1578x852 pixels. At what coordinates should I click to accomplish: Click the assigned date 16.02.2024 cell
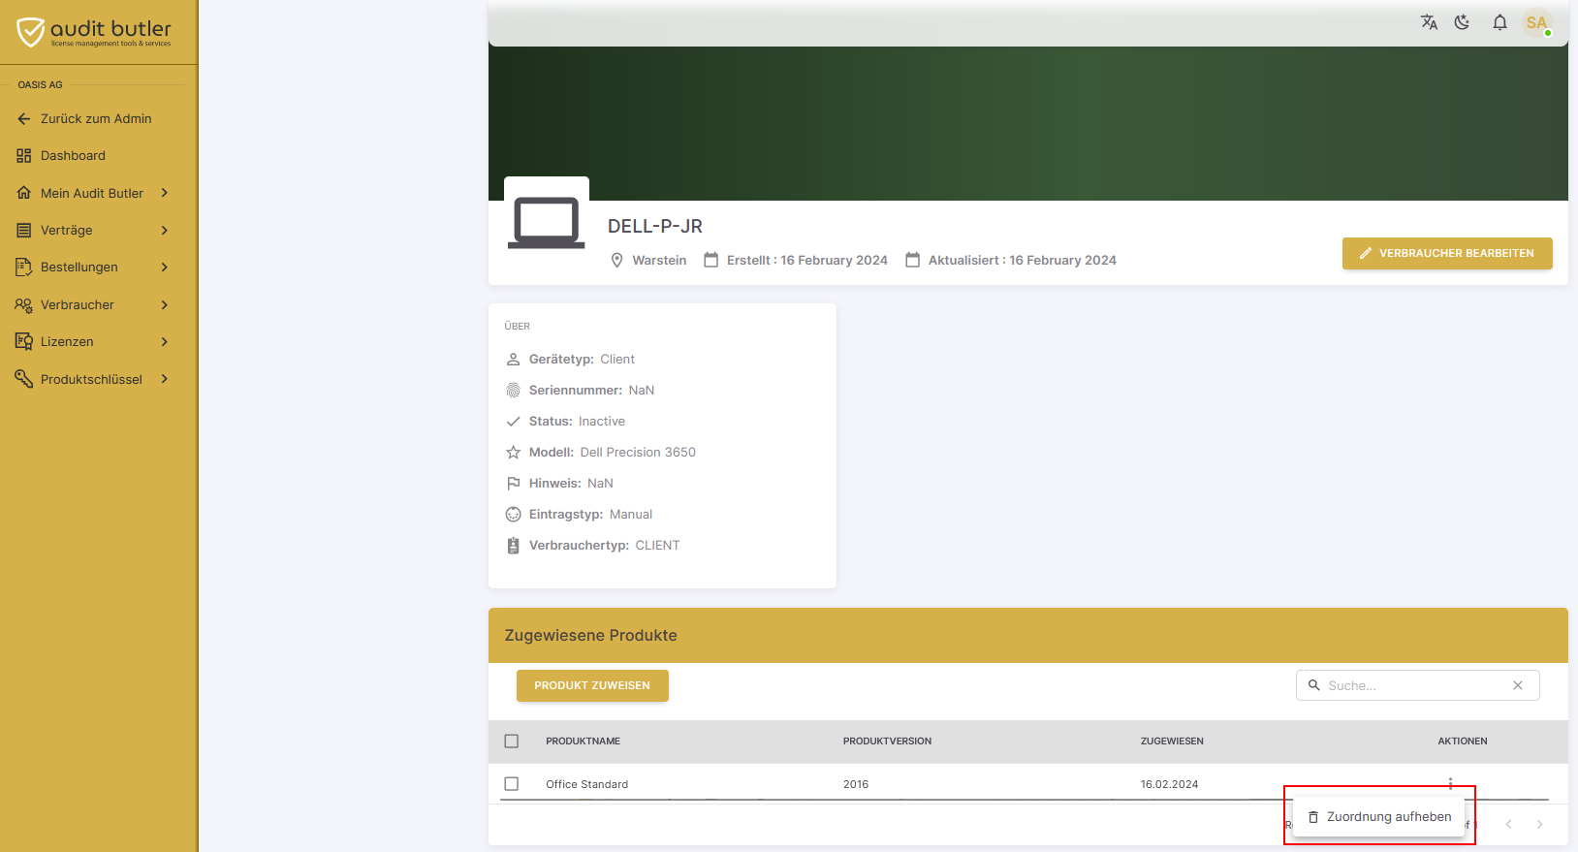[x=1169, y=784]
